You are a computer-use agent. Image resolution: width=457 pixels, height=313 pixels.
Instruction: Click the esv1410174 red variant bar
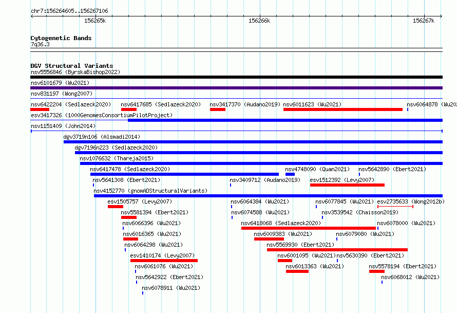click(164, 261)
